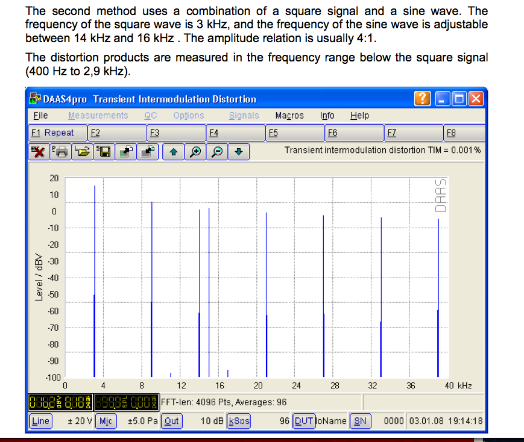
Task: Open the File menu
Action: coord(40,116)
